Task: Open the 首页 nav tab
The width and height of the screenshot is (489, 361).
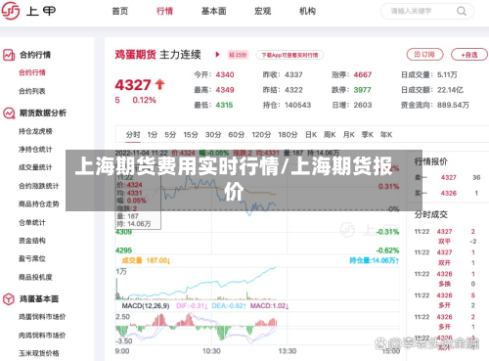Action: point(120,11)
